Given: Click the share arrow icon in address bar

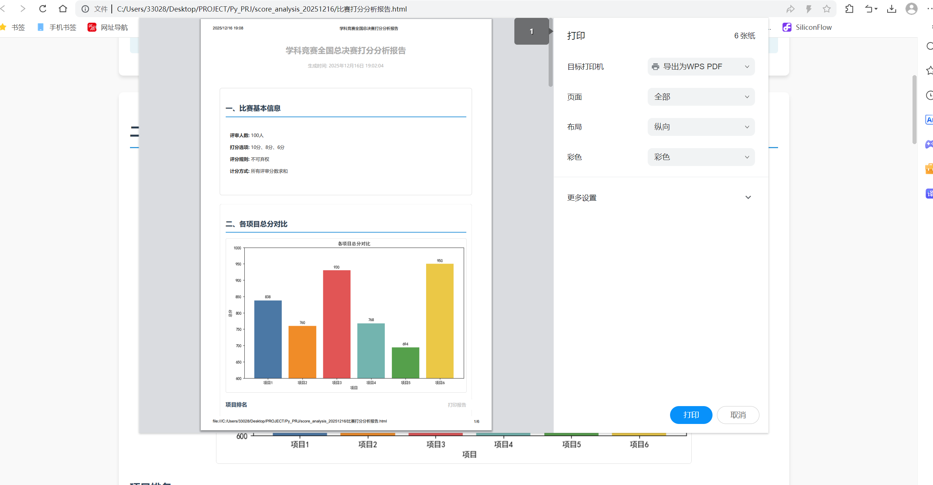Looking at the screenshot, I should 790,9.
